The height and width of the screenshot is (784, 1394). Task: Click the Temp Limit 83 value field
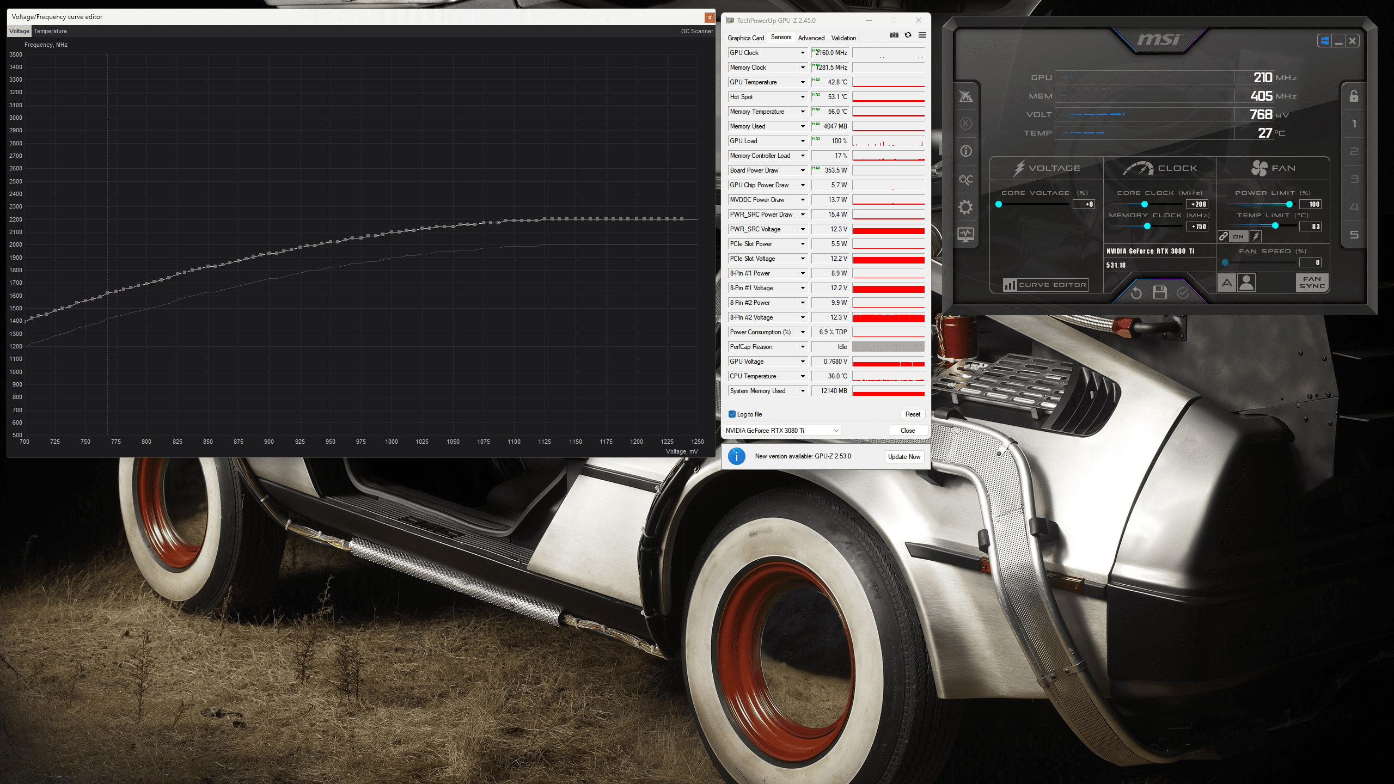pos(1310,226)
